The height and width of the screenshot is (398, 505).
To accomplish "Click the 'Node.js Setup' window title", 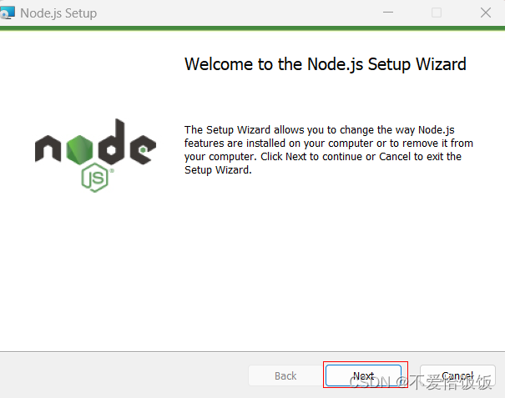I will pyautogui.click(x=58, y=13).
